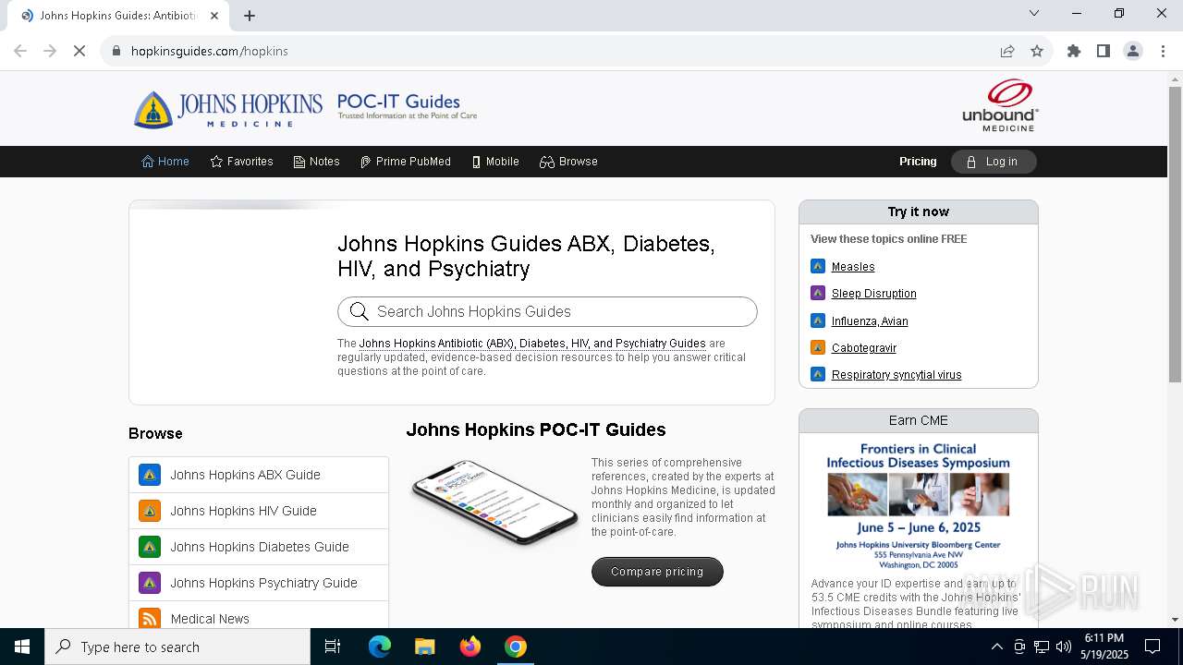Click the Log in button
1183x665 pixels.
(994, 162)
